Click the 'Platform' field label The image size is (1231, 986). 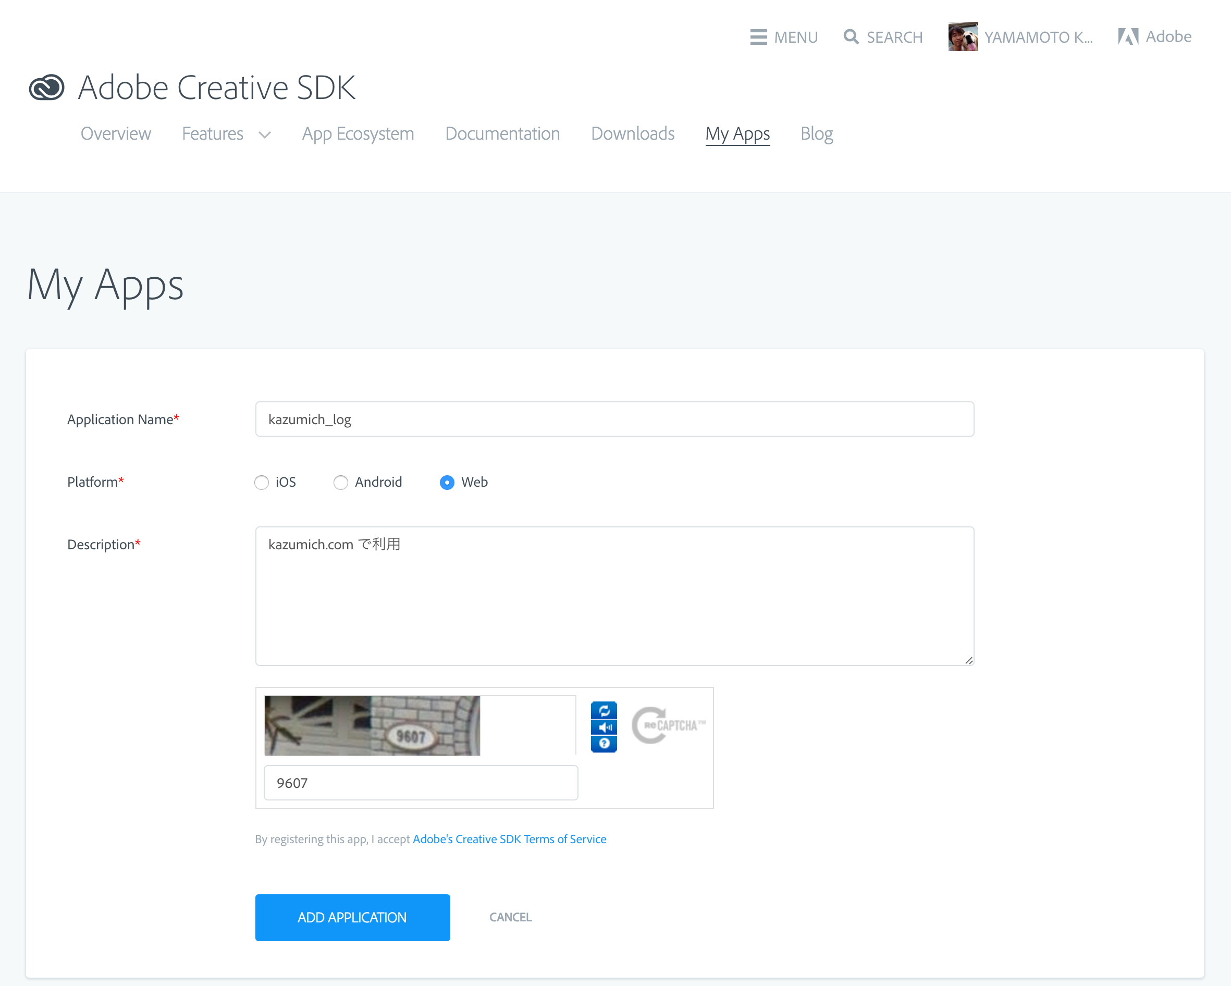(x=95, y=482)
